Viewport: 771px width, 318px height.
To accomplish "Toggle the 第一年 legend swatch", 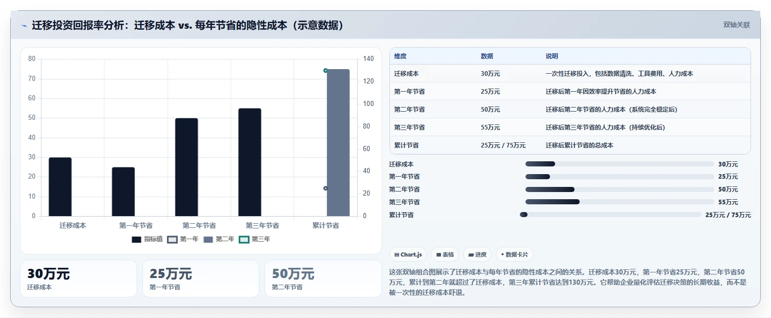I will point(172,239).
